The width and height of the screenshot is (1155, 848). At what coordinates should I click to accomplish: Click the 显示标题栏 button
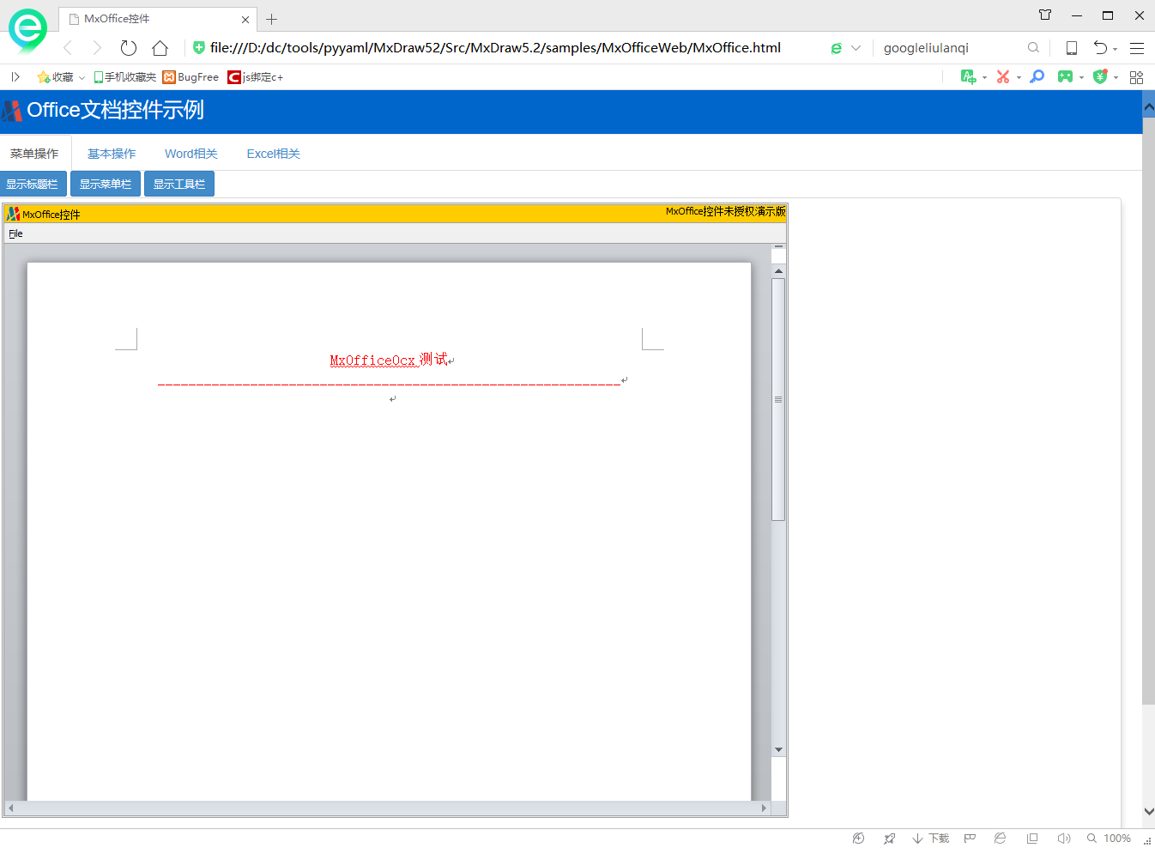click(x=33, y=184)
